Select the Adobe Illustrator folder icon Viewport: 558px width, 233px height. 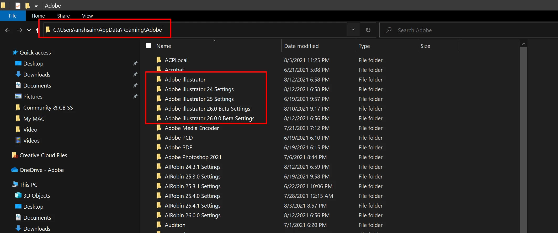click(x=159, y=79)
